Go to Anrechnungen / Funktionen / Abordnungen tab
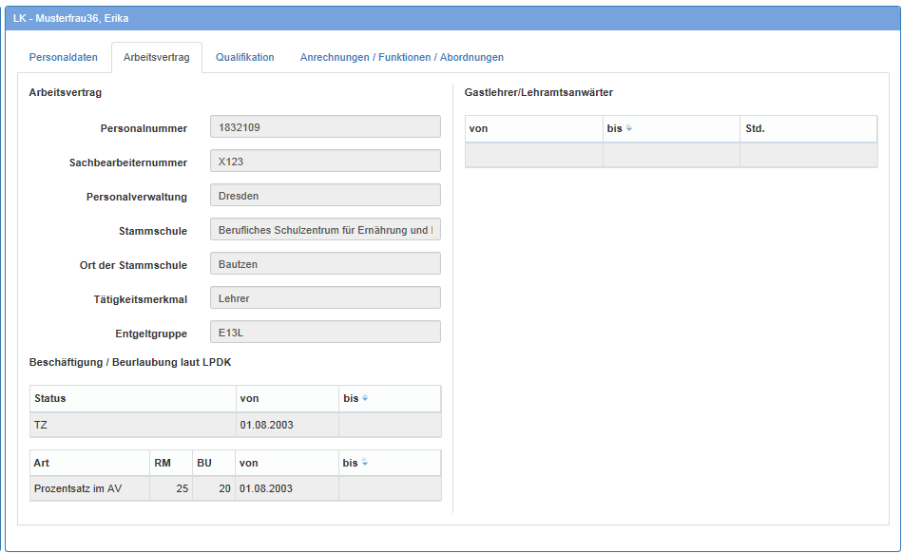The height and width of the screenshot is (553, 903). tap(401, 57)
